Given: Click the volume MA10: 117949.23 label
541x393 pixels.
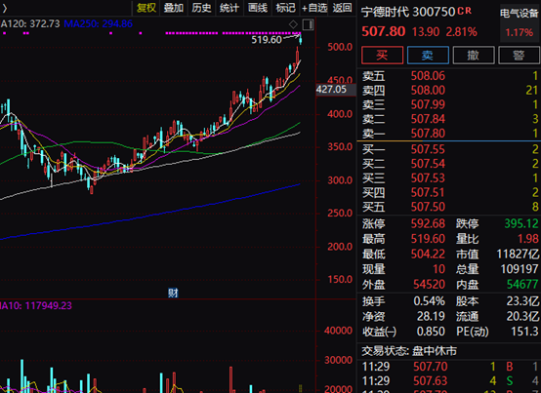Looking at the screenshot, I should pos(36,306).
